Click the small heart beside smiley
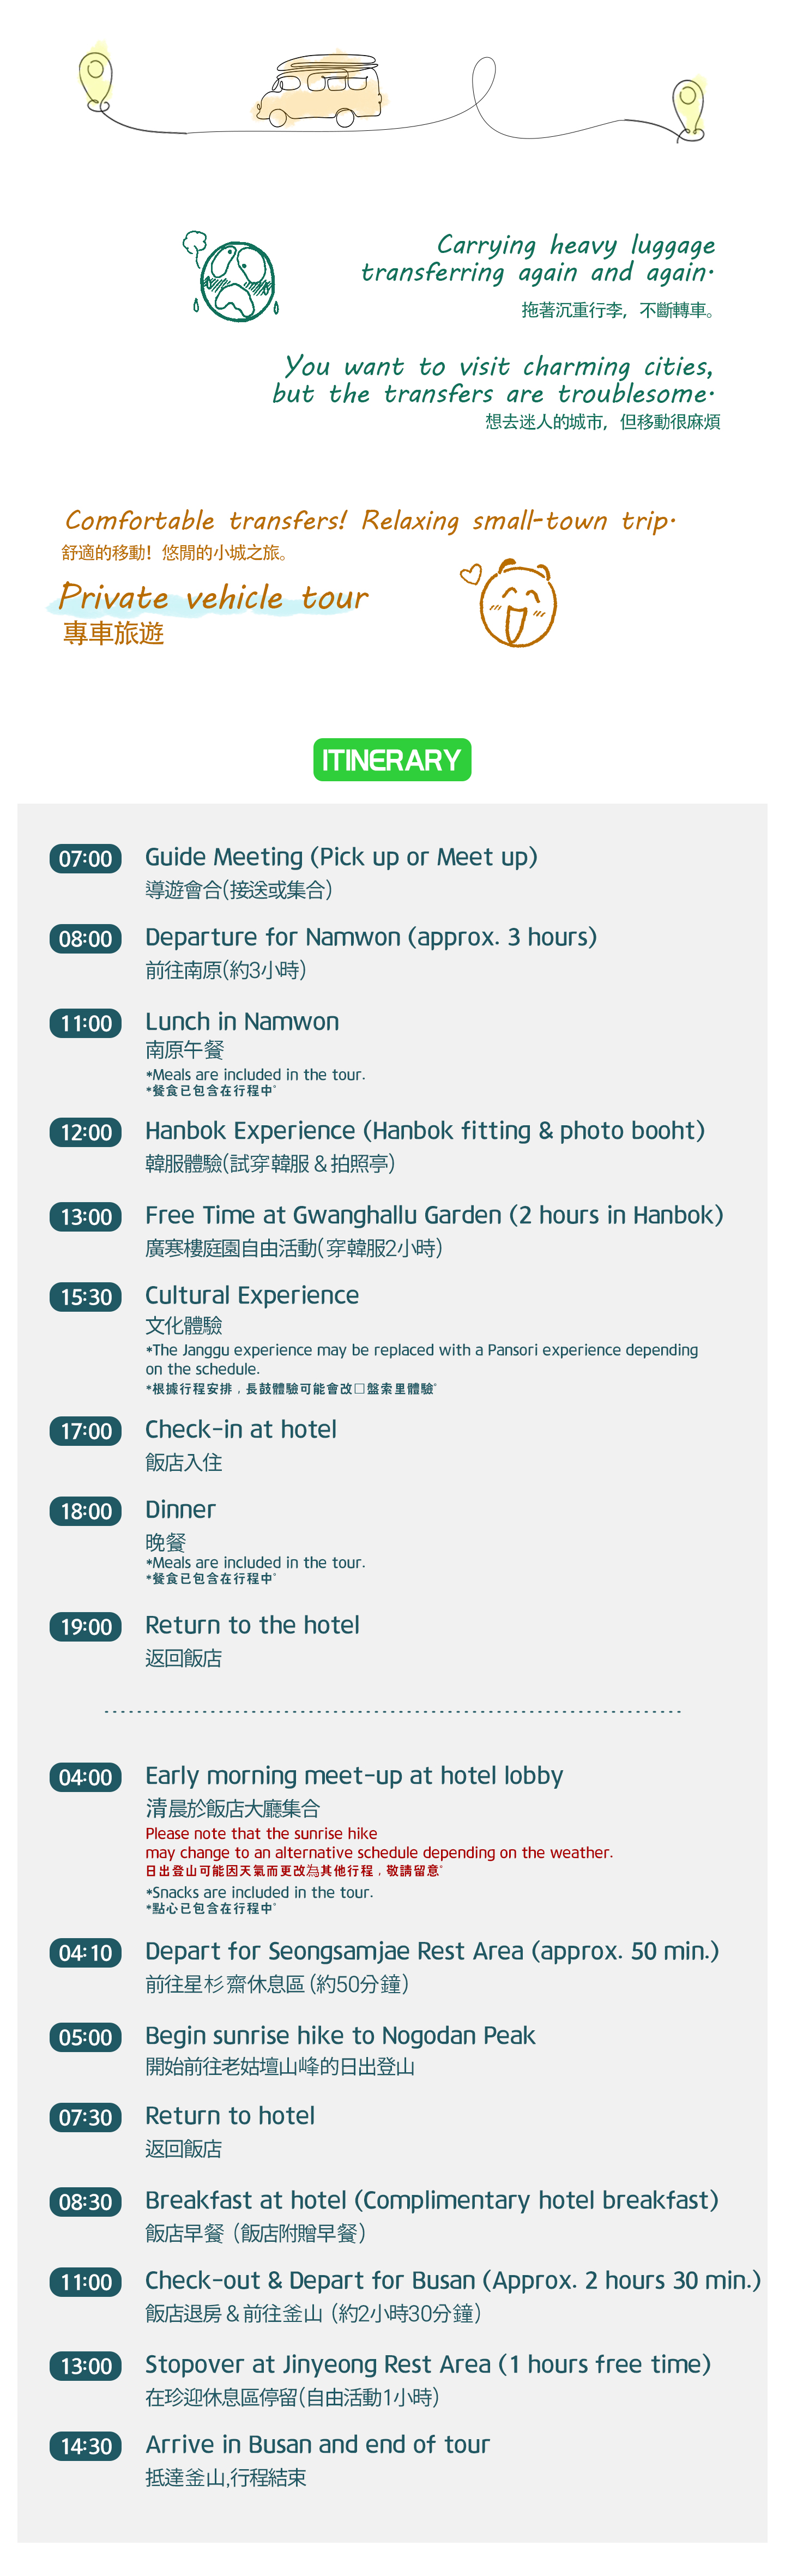 point(470,574)
